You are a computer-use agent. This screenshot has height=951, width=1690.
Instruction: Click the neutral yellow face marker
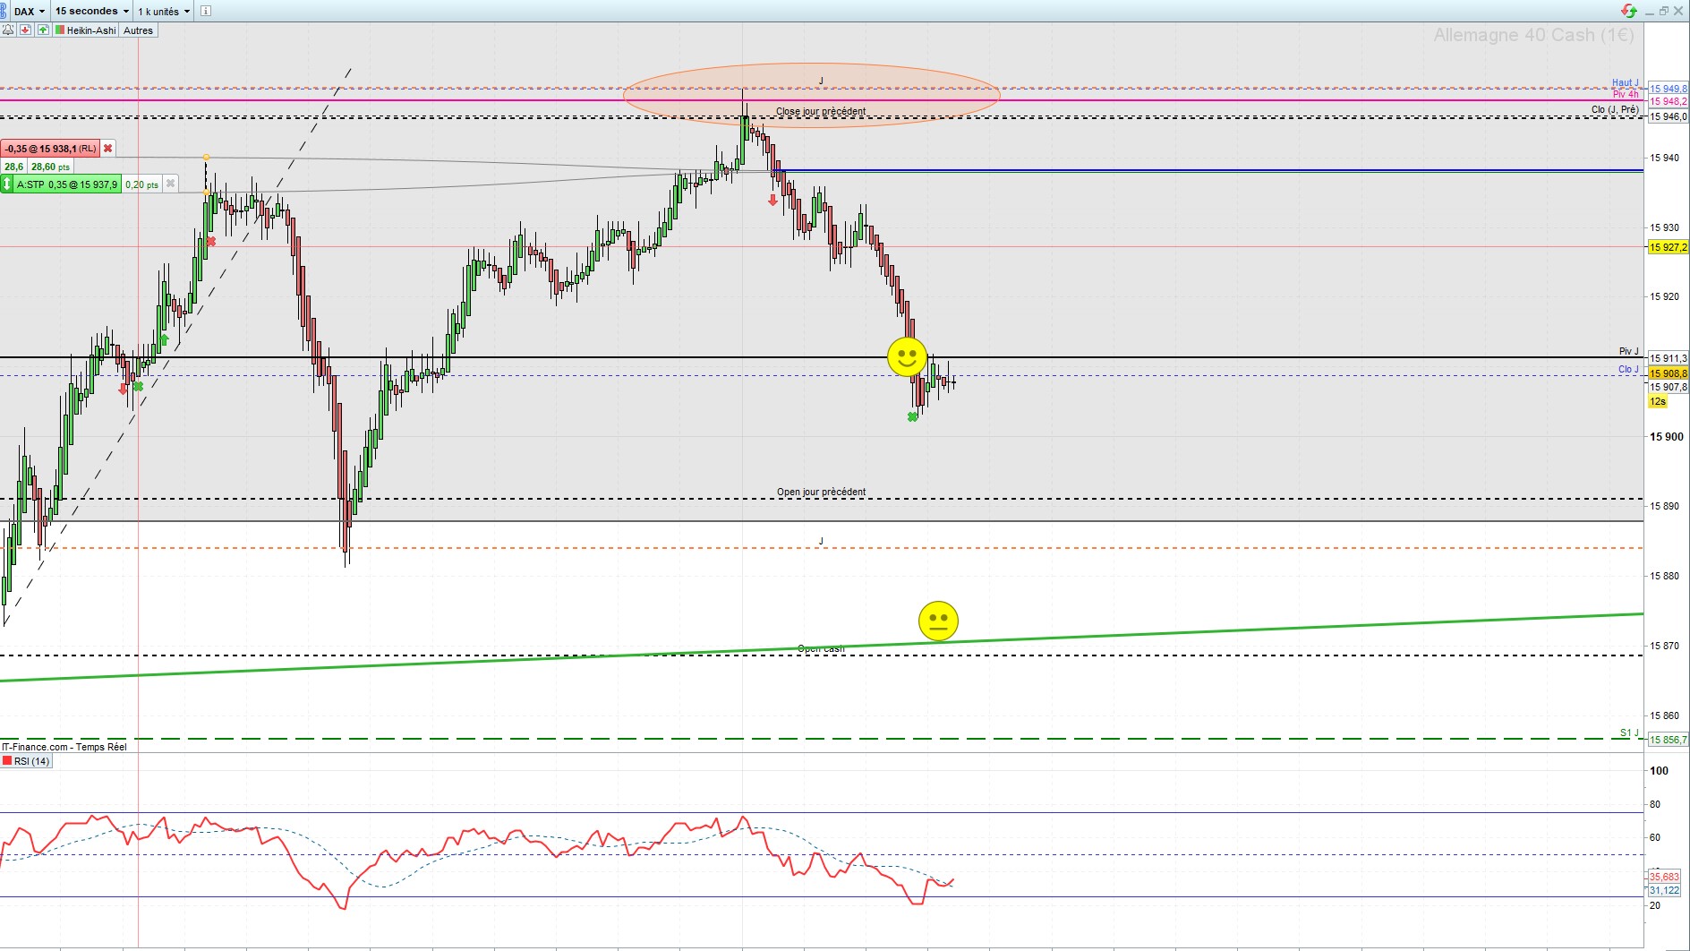tap(938, 621)
